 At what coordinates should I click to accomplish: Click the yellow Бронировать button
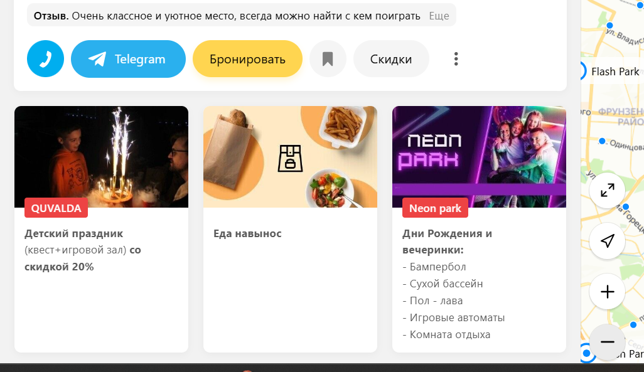click(x=247, y=59)
